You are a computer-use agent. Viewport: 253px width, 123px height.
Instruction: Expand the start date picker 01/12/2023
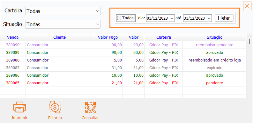[172, 18]
